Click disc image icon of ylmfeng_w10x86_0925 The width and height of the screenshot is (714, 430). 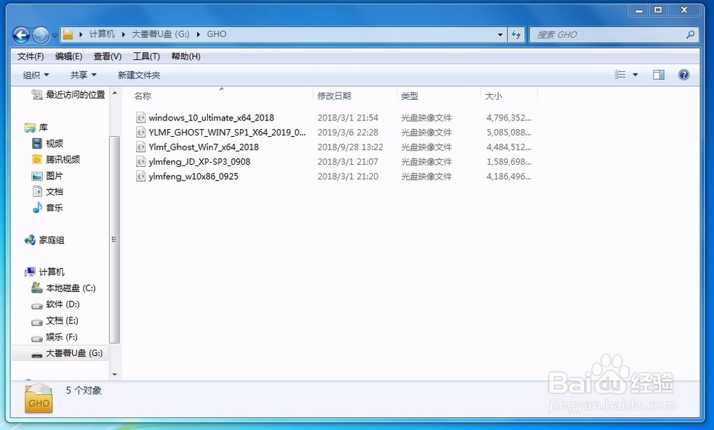click(141, 176)
